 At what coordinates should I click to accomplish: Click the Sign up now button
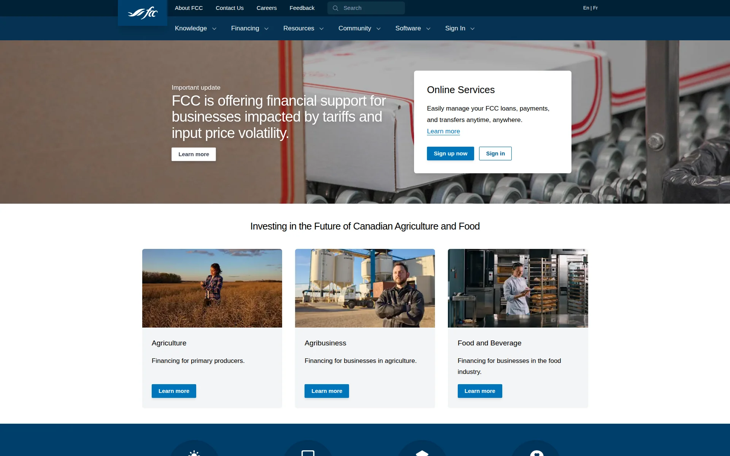point(451,154)
